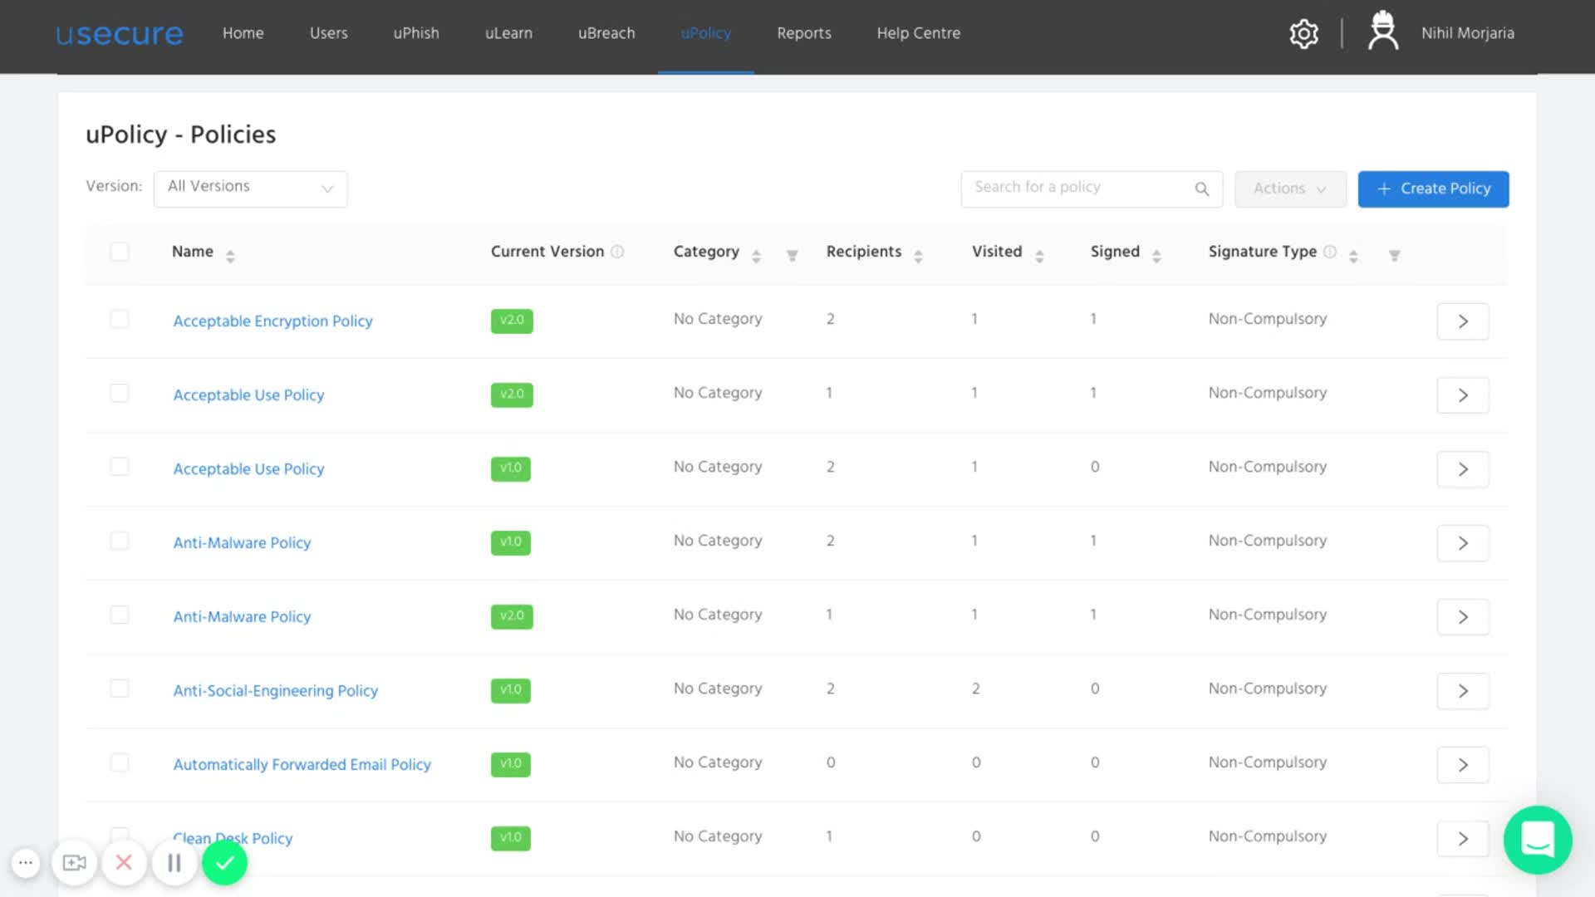The width and height of the screenshot is (1595, 897).
Task: Click v2.0 badge for Acceptable Encryption Policy
Action: point(512,321)
